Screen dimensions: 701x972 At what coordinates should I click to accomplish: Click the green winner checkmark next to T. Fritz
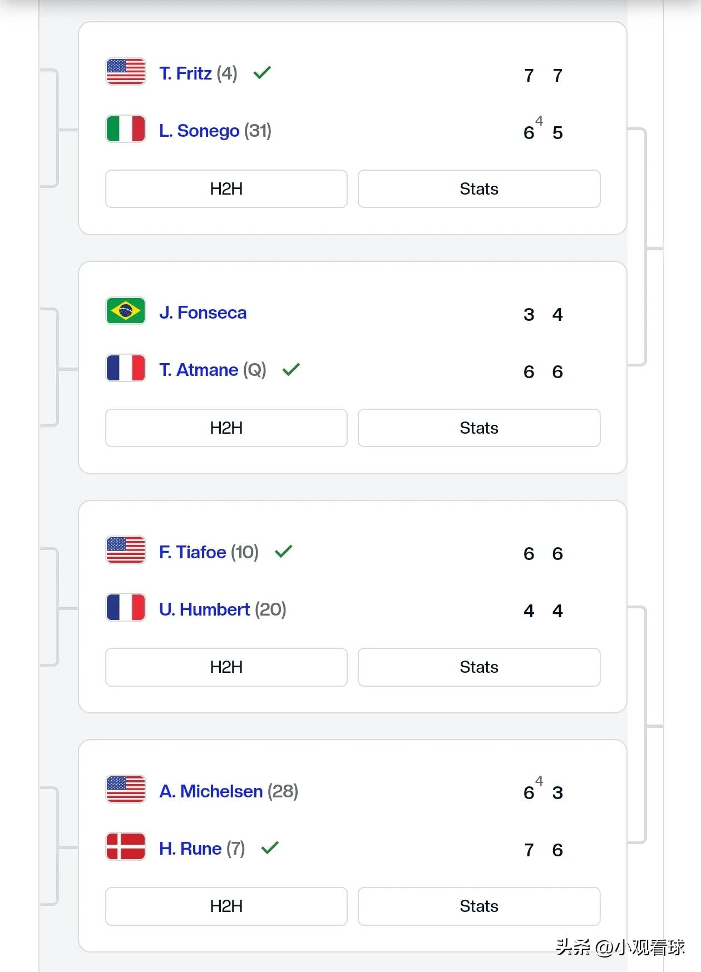[262, 72]
